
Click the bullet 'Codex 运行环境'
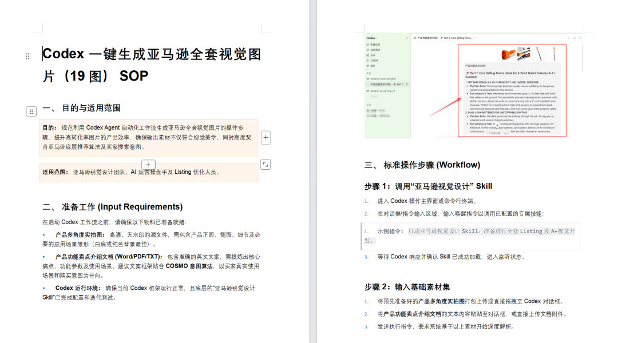(x=149, y=293)
